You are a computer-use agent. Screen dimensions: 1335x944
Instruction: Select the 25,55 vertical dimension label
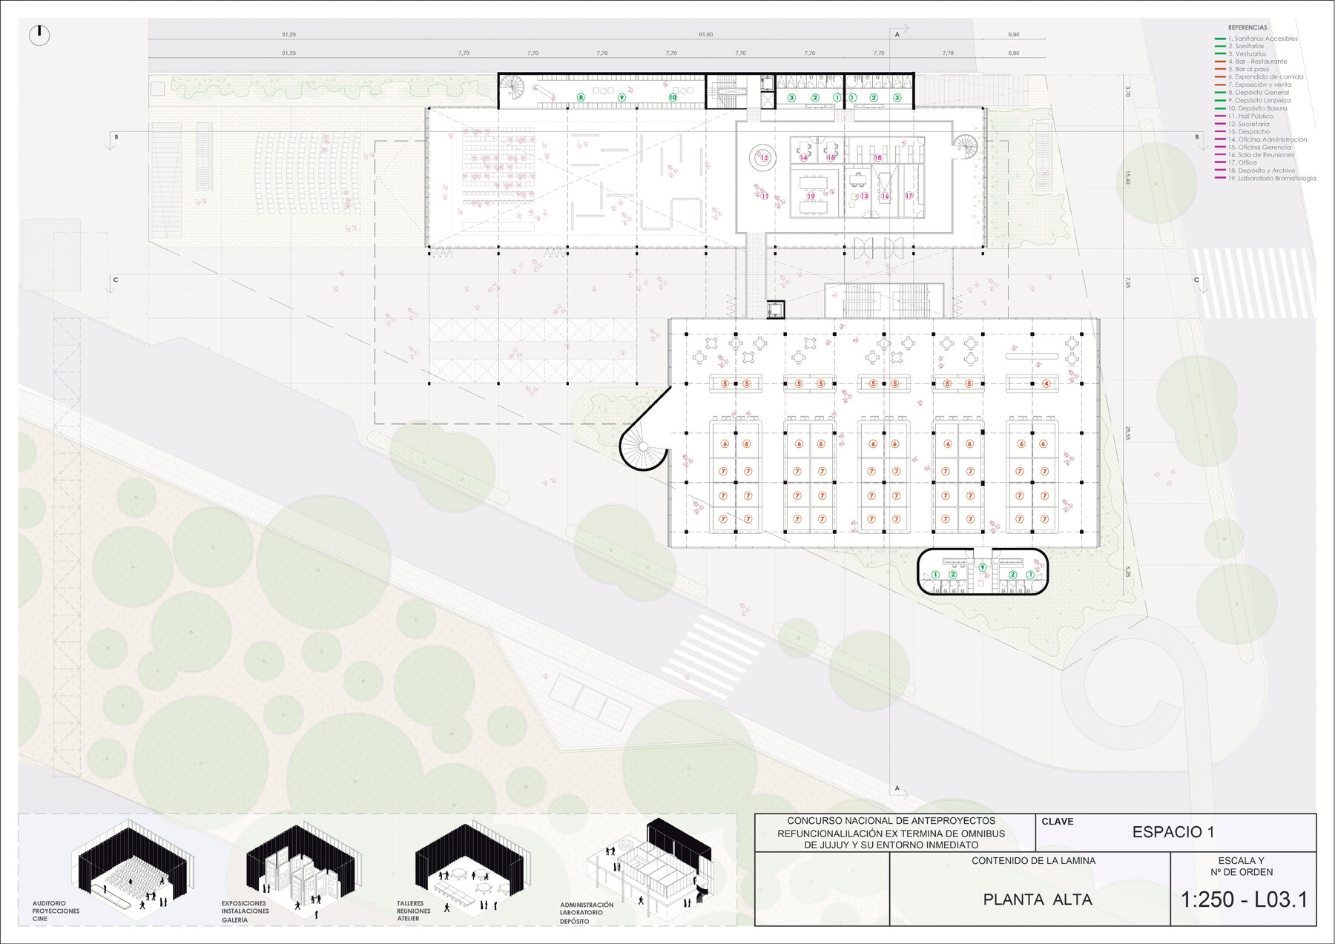pos(1127,433)
